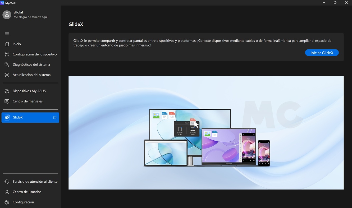Click the hamburger menu icon to collapse sidebar
Screen dimensions: 352x208
pyautogui.click(x=7, y=33)
